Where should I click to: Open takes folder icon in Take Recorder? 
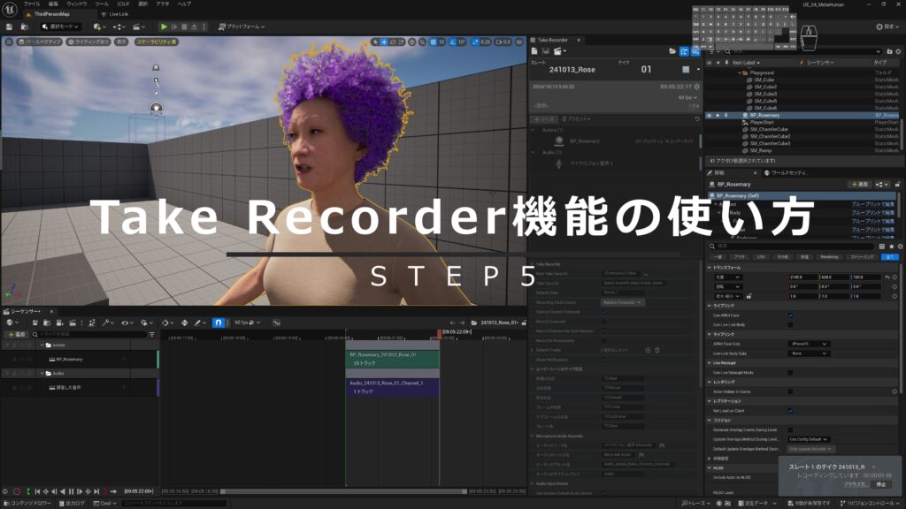[672, 51]
